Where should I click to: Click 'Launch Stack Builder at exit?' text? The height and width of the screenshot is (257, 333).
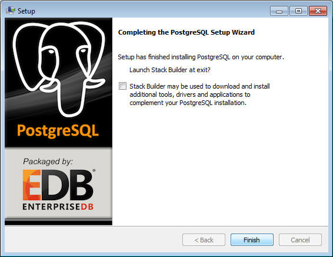169,70
